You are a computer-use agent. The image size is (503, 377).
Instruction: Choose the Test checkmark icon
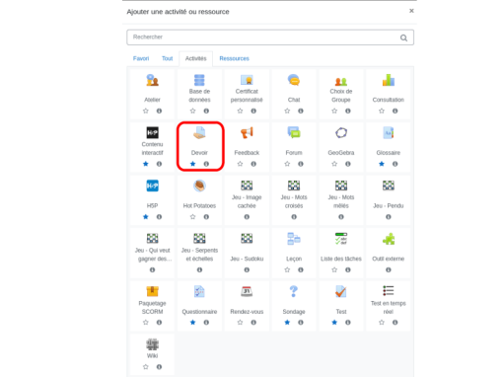[341, 291]
